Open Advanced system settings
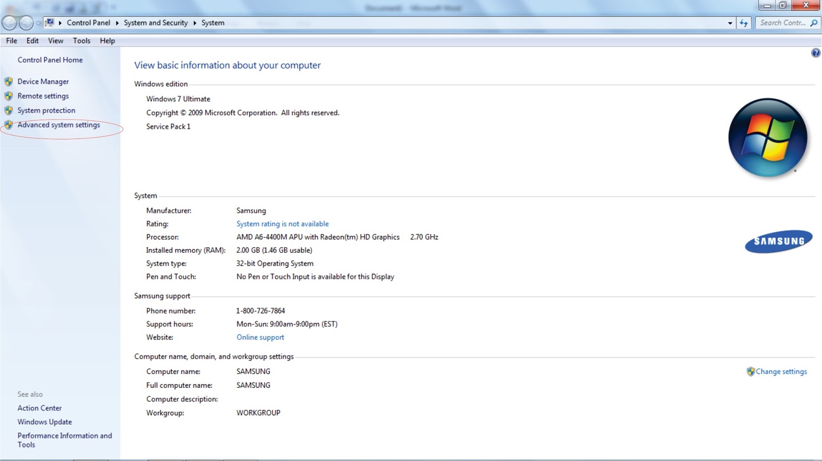Screen dimensions: 822x461 point(59,125)
